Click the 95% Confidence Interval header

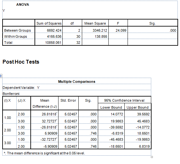124,100
